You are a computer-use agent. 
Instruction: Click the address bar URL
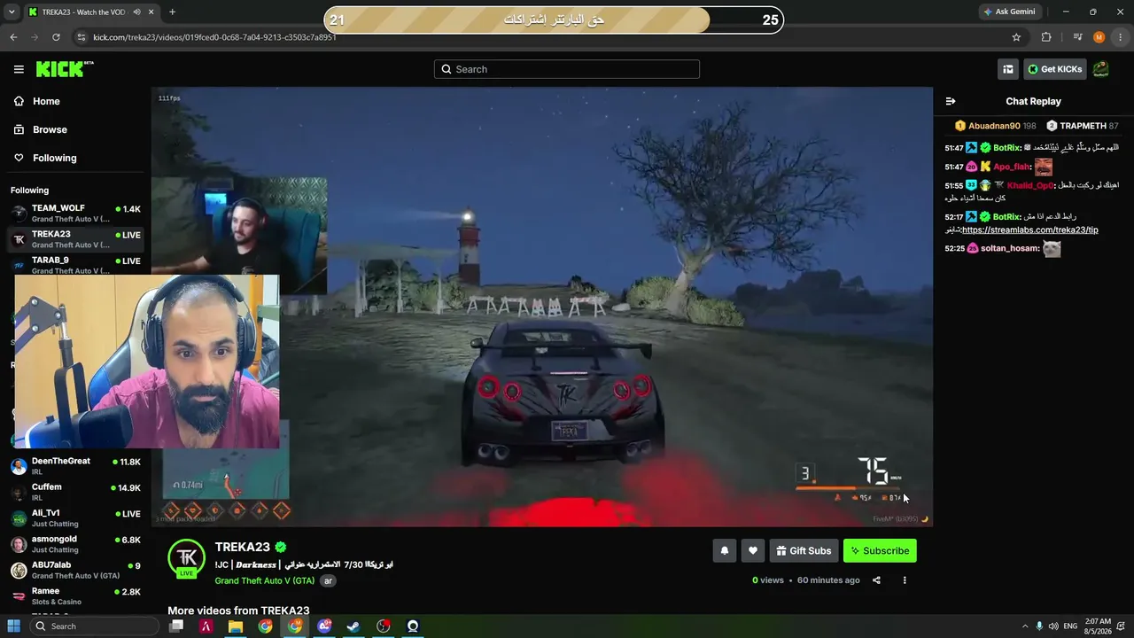(x=214, y=37)
